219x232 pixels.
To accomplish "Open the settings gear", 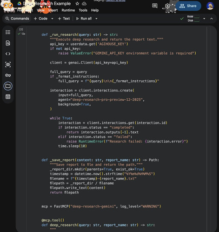I will [x=167, y=6].
